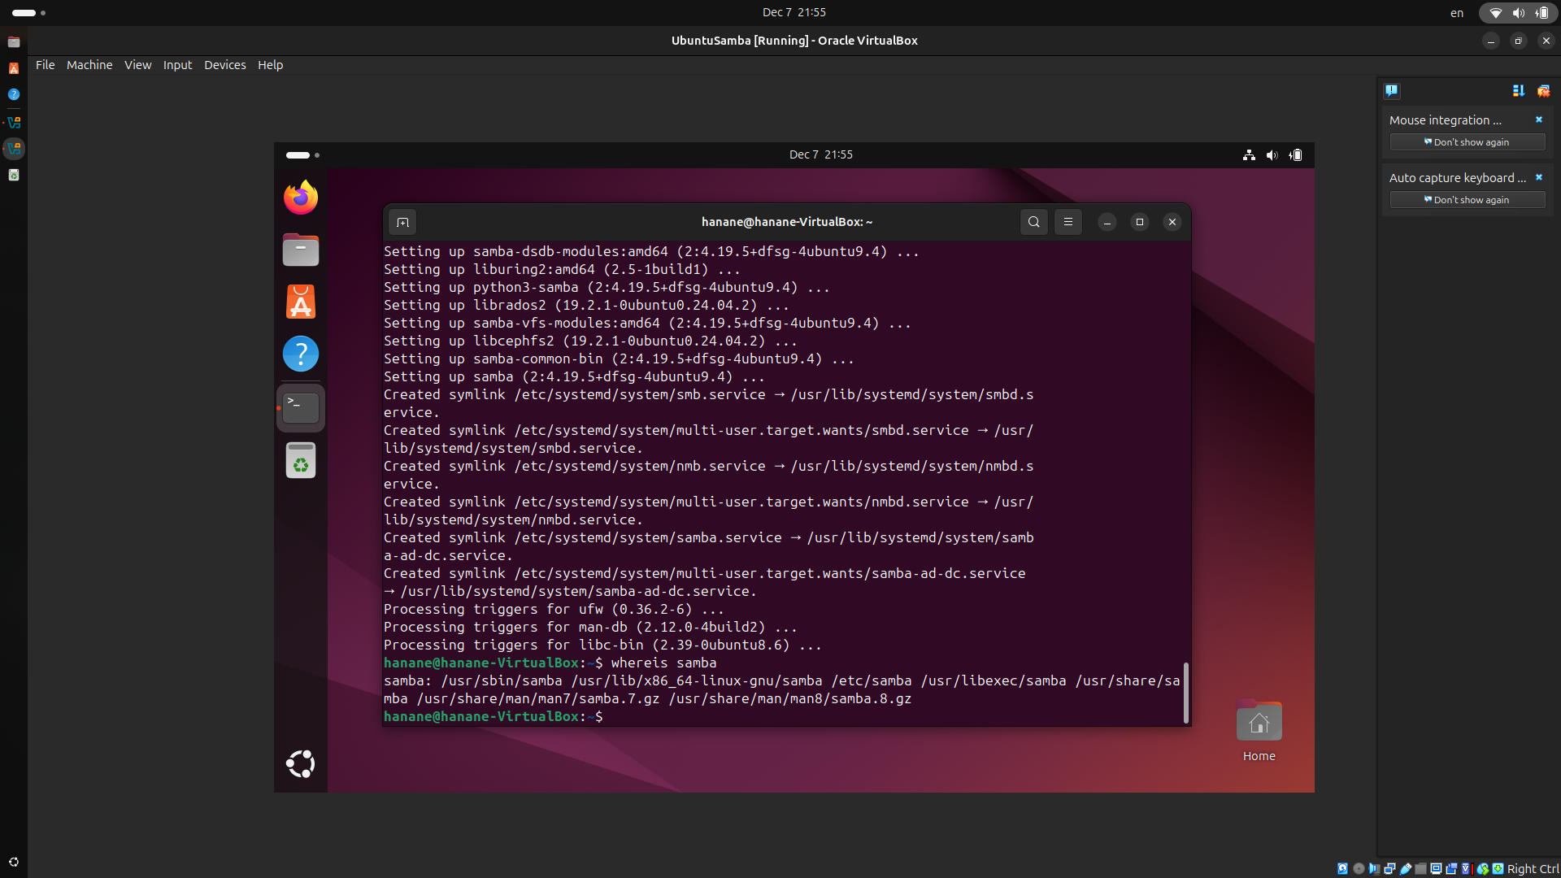This screenshot has width=1561, height=878.
Task: Open the Help icon in dock
Action: coord(301,354)
